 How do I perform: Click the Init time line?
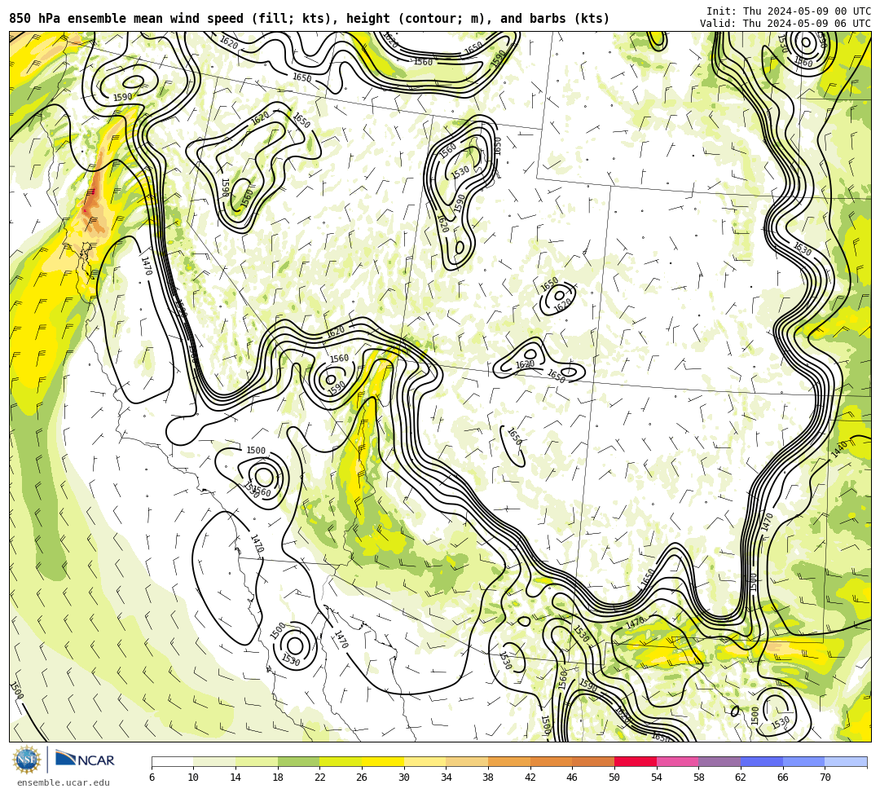789,11
